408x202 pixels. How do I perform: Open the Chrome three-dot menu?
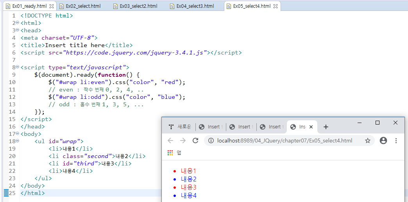[396, 141]
